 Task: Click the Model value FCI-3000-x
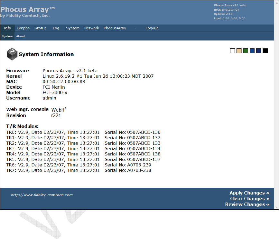click(x=55, y=93)
